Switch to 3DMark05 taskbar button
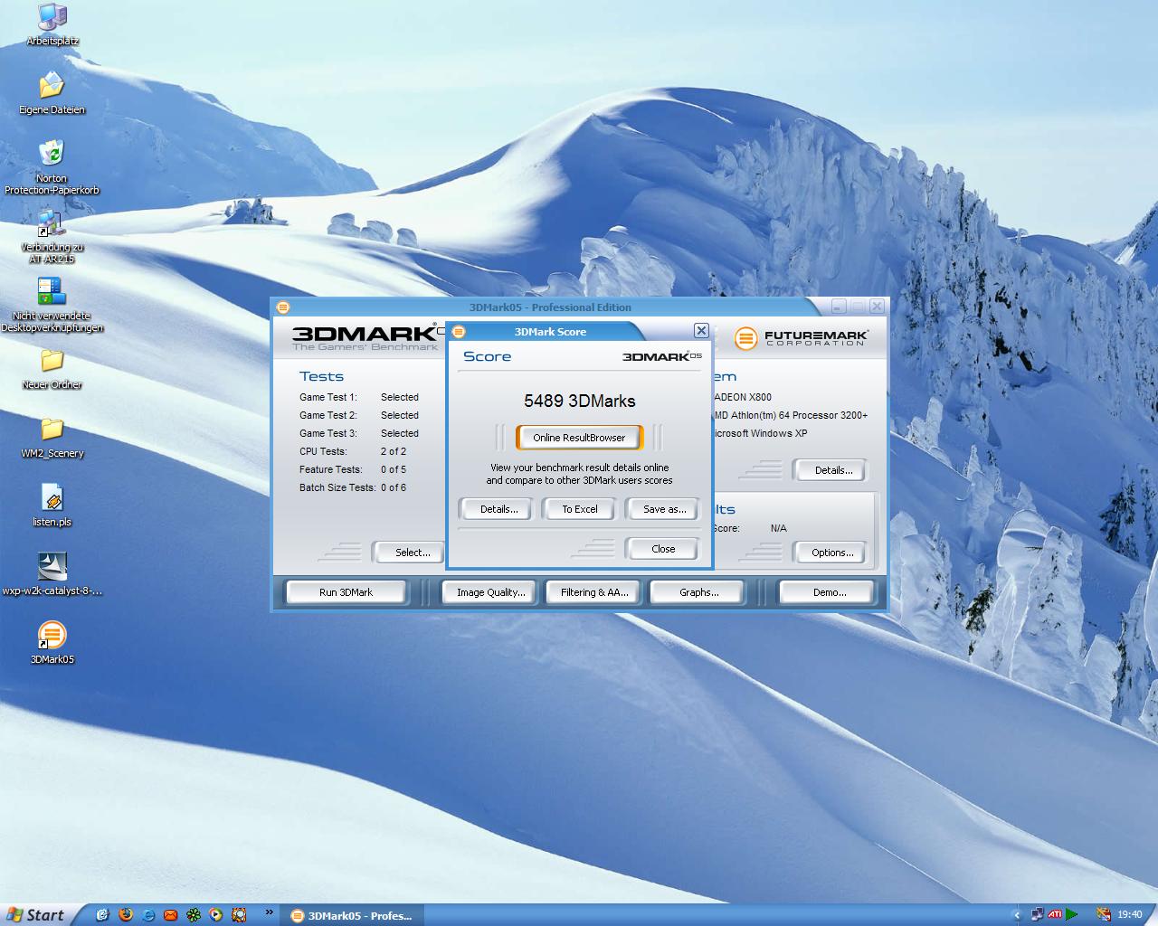The width and height of the screenshot is (1158, 926). point(351,915)
